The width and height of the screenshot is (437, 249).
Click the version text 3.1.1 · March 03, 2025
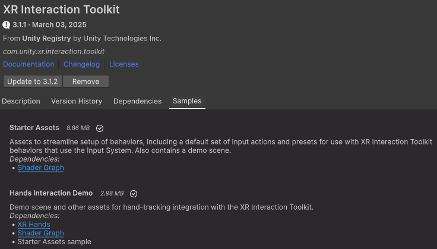click(x=49, y=25)
